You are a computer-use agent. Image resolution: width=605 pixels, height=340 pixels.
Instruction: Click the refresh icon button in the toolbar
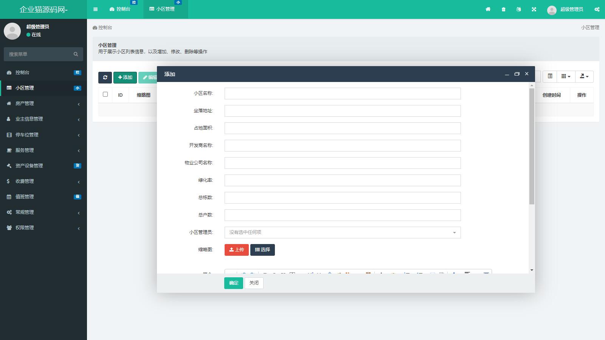pos(105,77)
